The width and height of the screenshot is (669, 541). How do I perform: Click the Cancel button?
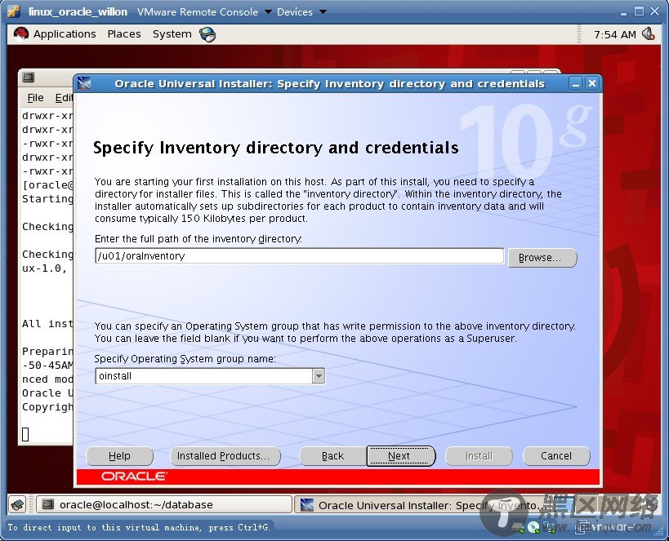[x=556, y=456]
